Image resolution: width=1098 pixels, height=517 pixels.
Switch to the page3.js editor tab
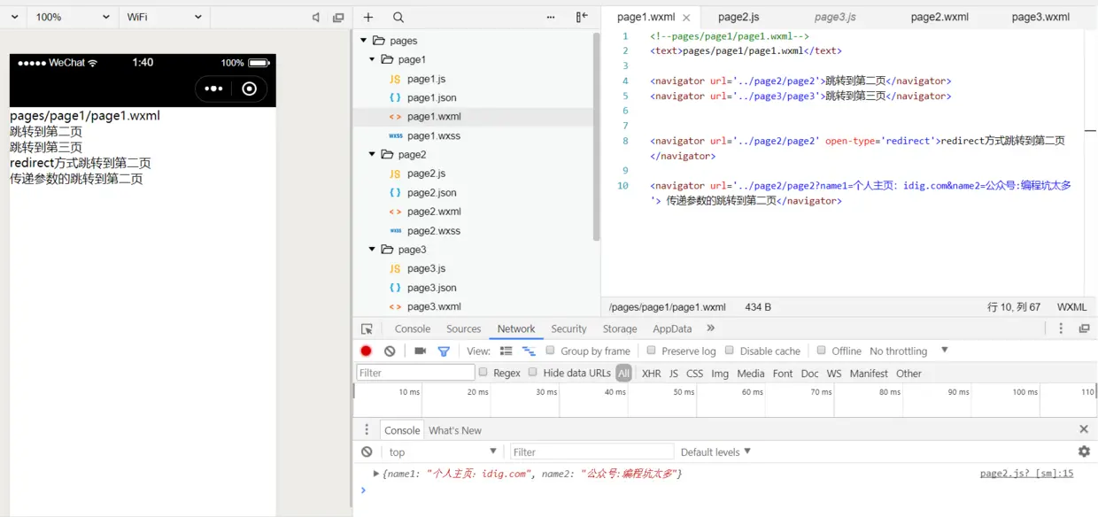pos(835,17)
